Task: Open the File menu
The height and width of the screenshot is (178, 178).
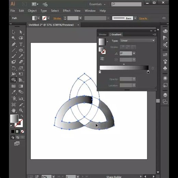Action: [x=13, y=11]
